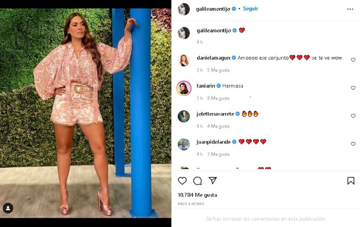Like the post with the heart icon

click(182, 181)
